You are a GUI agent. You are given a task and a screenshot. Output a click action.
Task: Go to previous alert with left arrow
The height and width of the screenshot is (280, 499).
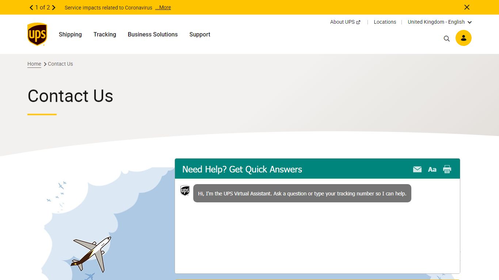click(31, 7)
